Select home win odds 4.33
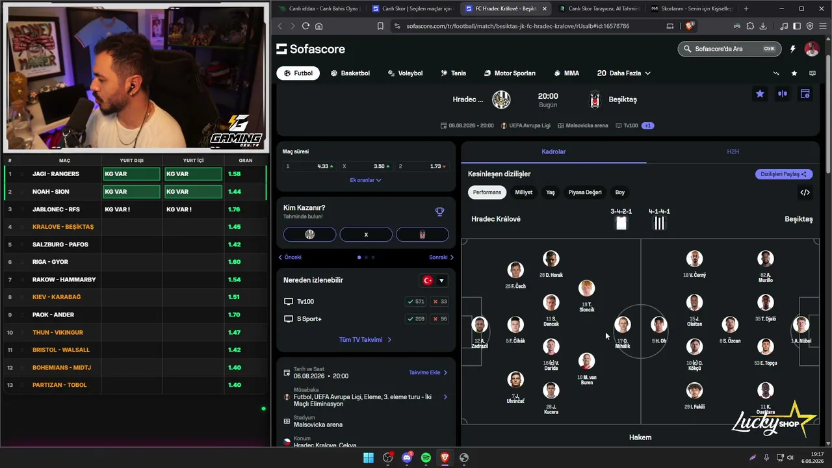 [x=309, y=166]
